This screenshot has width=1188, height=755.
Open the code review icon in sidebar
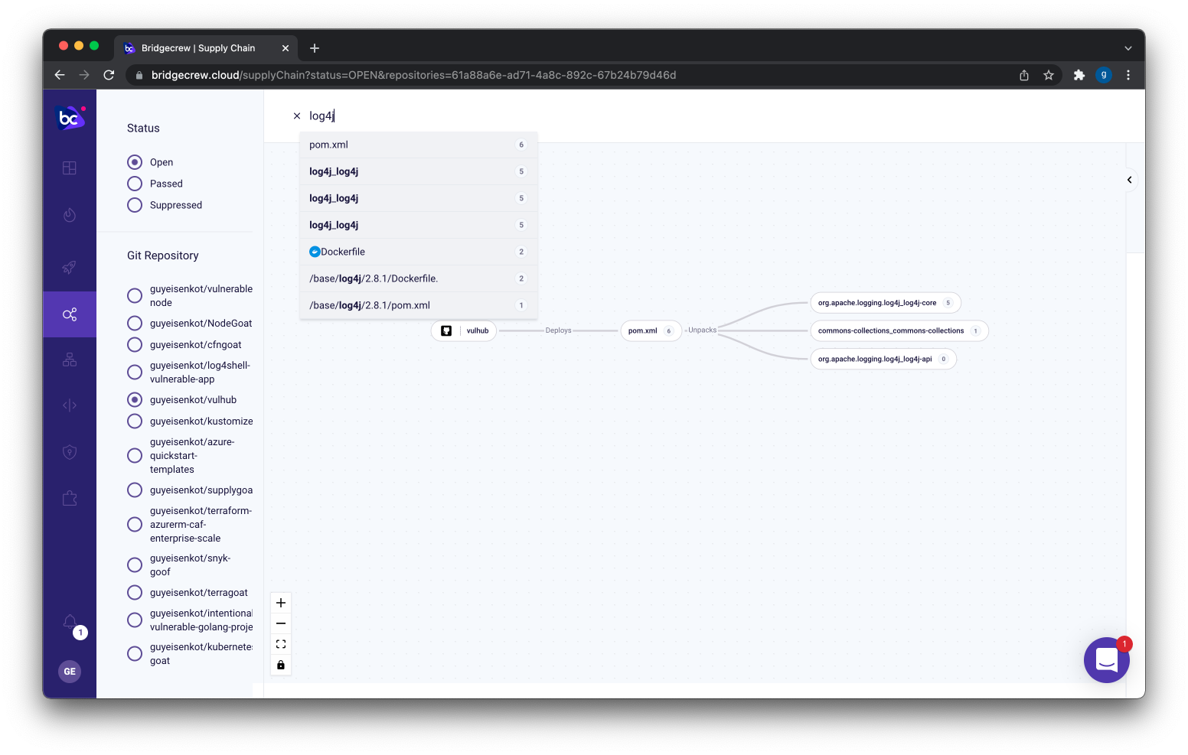(70, 405)
